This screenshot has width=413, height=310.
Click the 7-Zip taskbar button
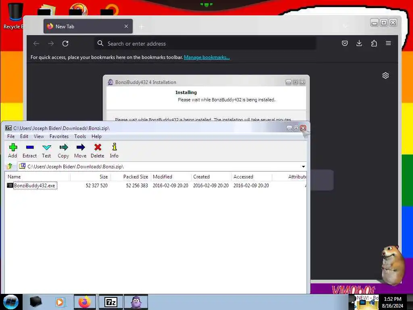click(x=111, y=302)
